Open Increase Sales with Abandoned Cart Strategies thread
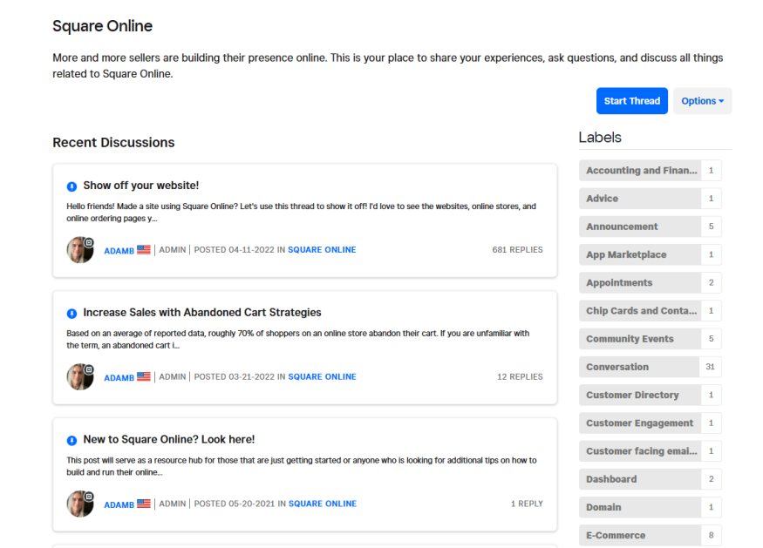Viewport: 763px width, 548px height. click(x=202, y=312)
